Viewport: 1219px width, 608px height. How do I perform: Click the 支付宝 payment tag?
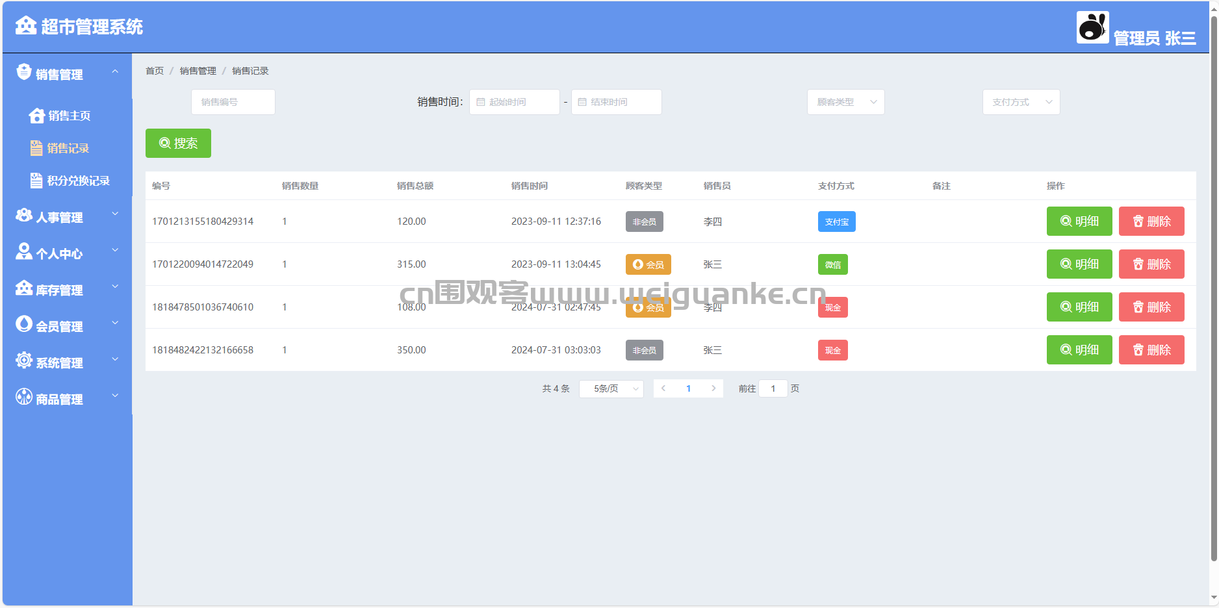pyautogui.click(x=837, y=222)
